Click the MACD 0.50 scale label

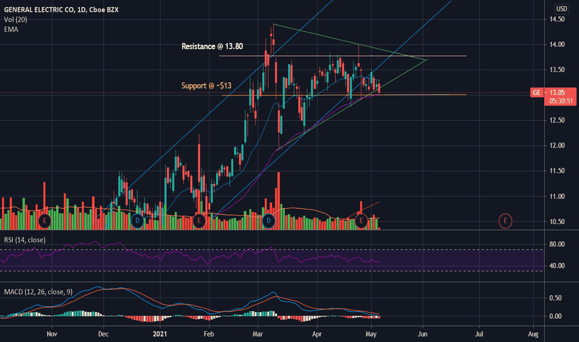555,298
